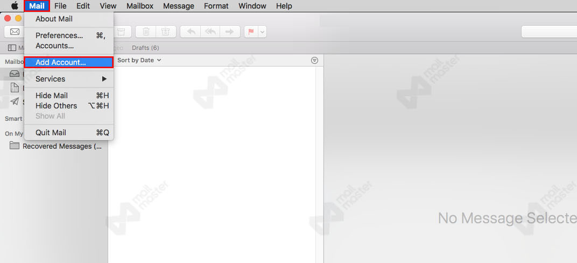Open the Help menu
Screen dimensions: 577x263
click(x=284, y=6)
